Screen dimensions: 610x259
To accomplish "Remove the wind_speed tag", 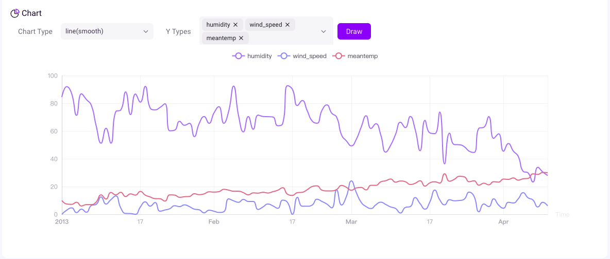I will [287, 25].
